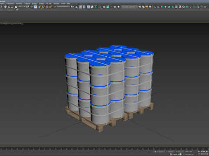Open the Rendering menu
209x156 pixels.
tap(19, 3)
